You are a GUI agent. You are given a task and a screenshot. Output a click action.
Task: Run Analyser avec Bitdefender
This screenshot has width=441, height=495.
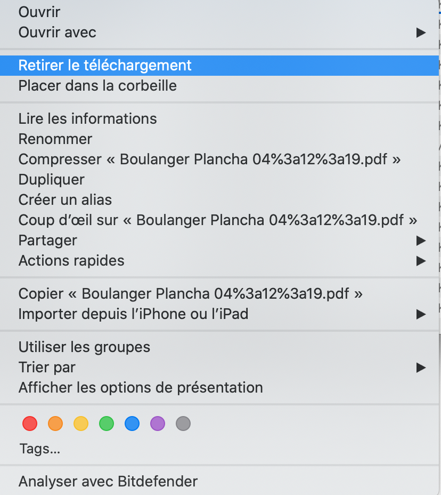(x=108, y=482)
